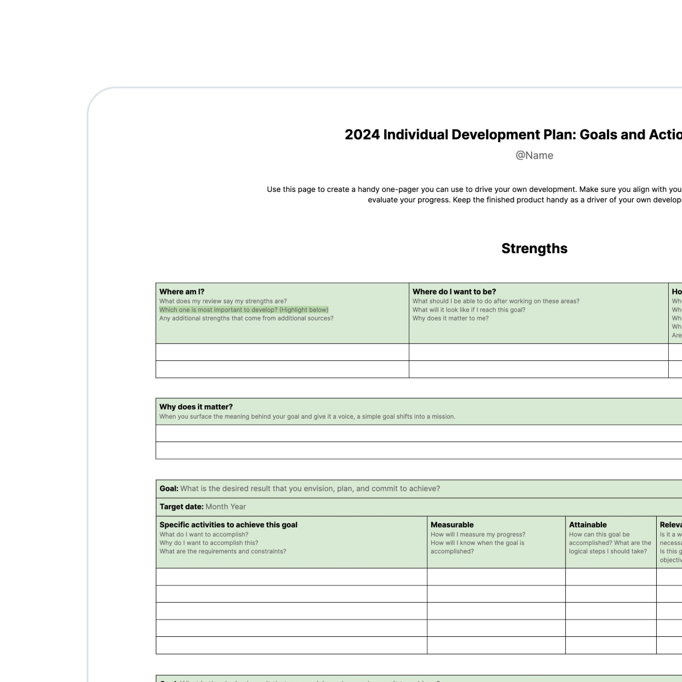Click first empty cell under Specific activities column
The width and height of the screenshot is (682, 682).
click(291, 577)
